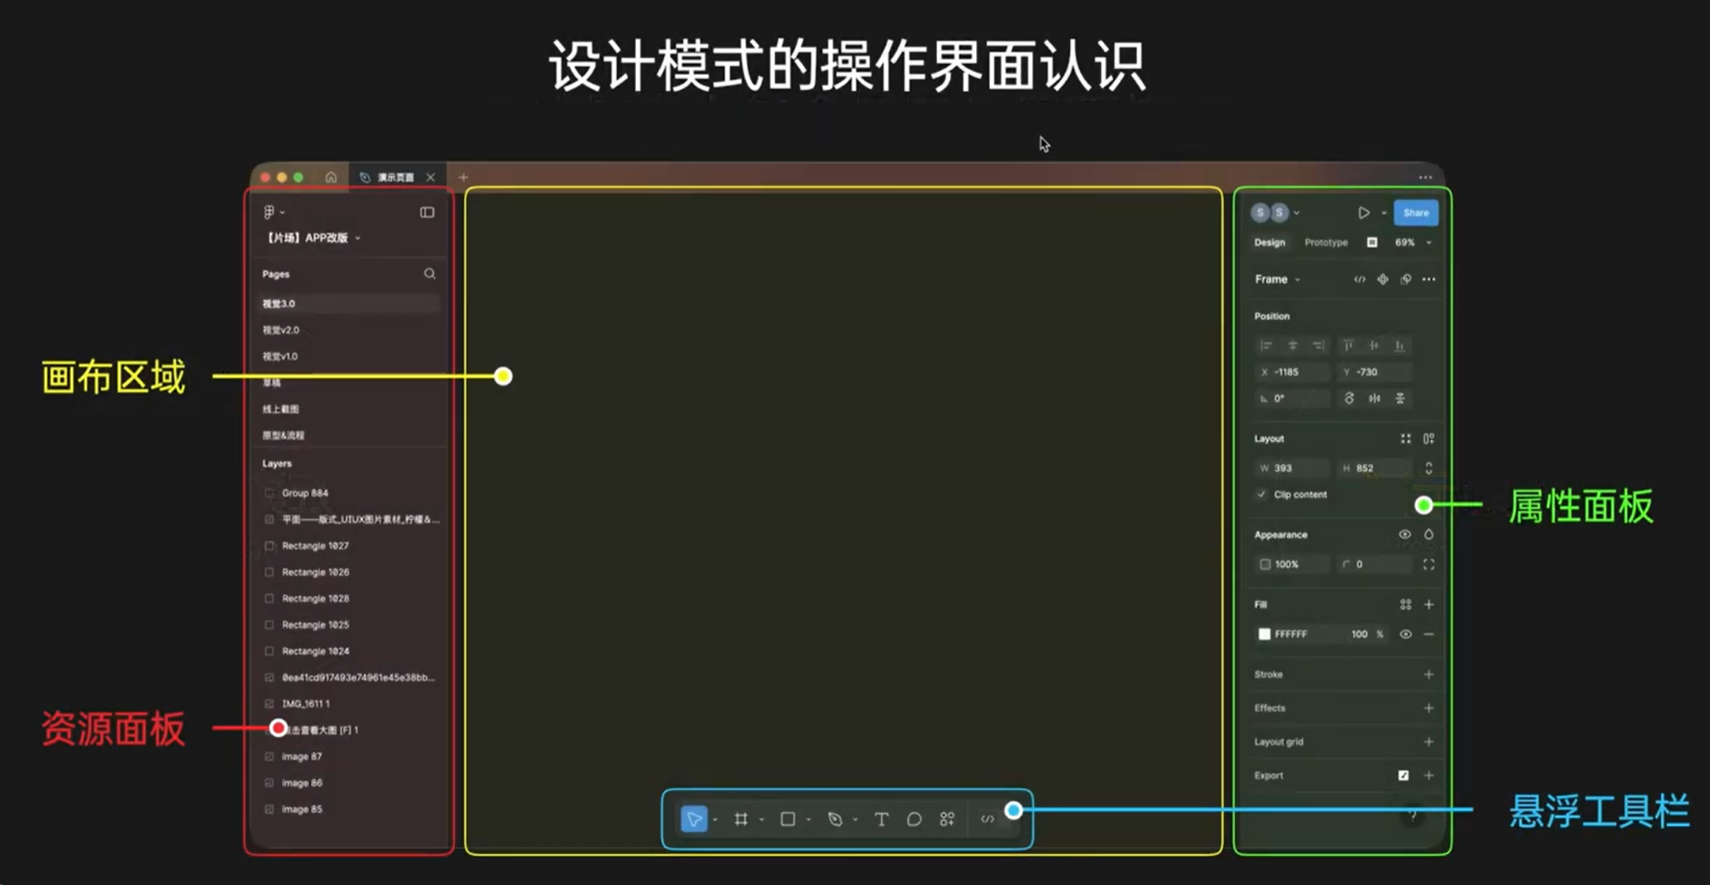The width and height of the screenshot is (1710, 885).
Task: Search pages with the magnifier icon
Action: pyautogui.click(x=430, y=274)
